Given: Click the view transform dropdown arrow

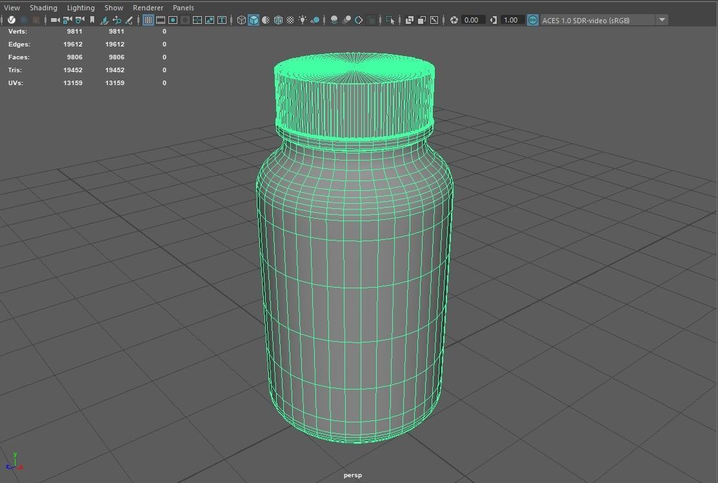Looking at the screenshot, I should pyautogui.click(x=662, y=20).
